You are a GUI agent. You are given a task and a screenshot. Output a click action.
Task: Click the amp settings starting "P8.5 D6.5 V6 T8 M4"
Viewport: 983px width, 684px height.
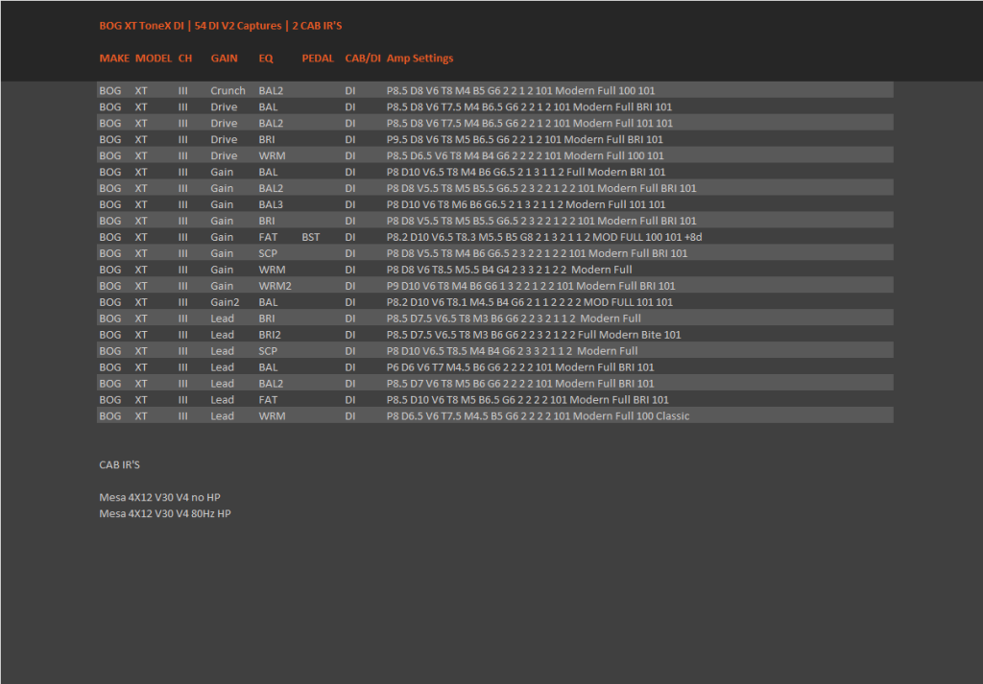coord(525,156)
